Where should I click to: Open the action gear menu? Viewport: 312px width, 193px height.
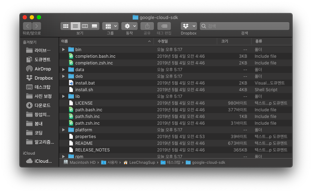129,26
